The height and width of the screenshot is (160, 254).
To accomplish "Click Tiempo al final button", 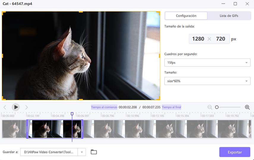I will click(171, 107).
